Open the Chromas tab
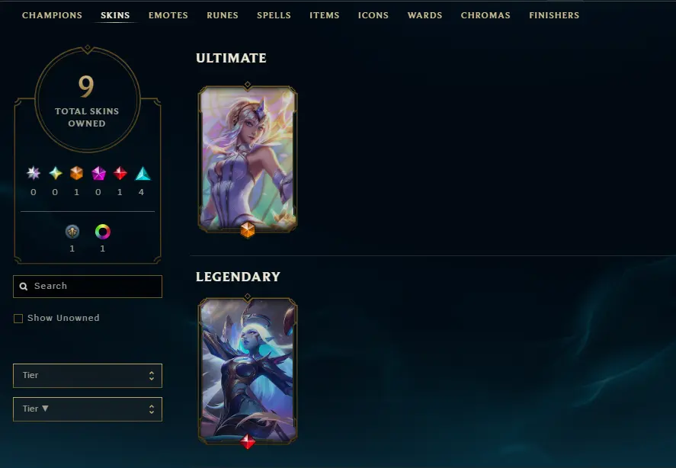676x468 pixels. [x=485, y=15]
